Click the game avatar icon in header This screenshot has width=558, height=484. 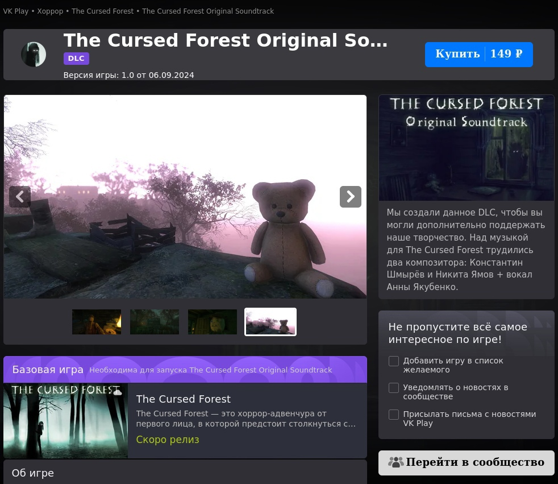pos(33,54)
